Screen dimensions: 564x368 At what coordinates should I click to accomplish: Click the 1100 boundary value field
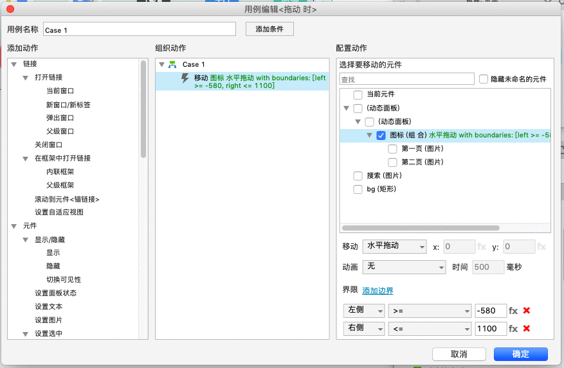(491, 328)
